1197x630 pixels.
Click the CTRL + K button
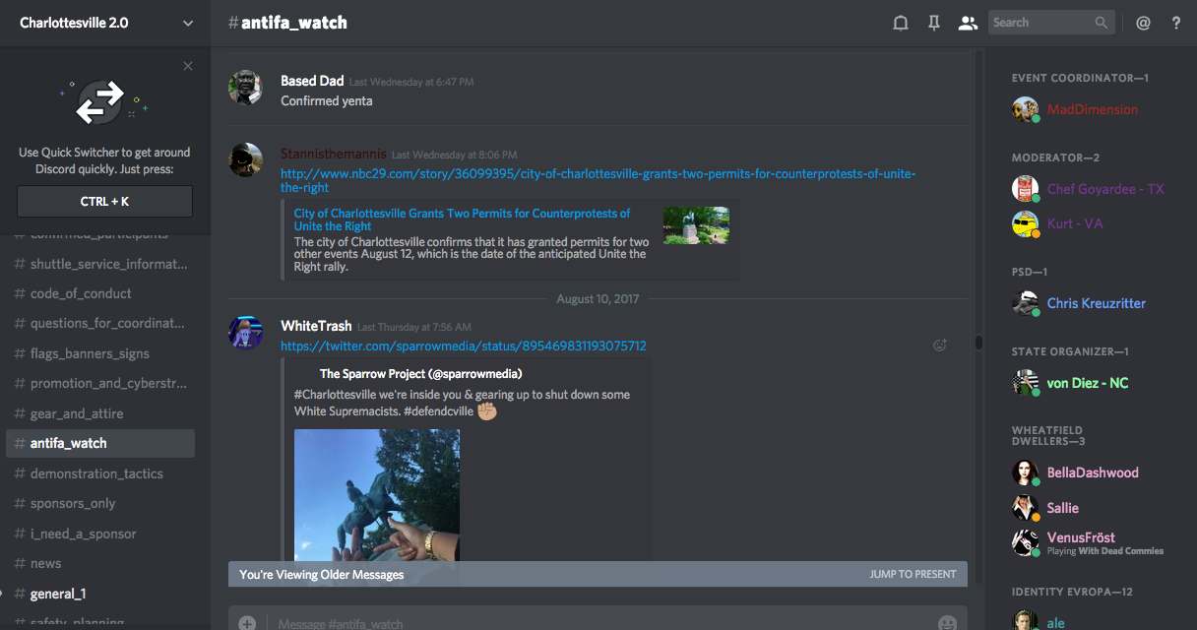click(105, 201)
